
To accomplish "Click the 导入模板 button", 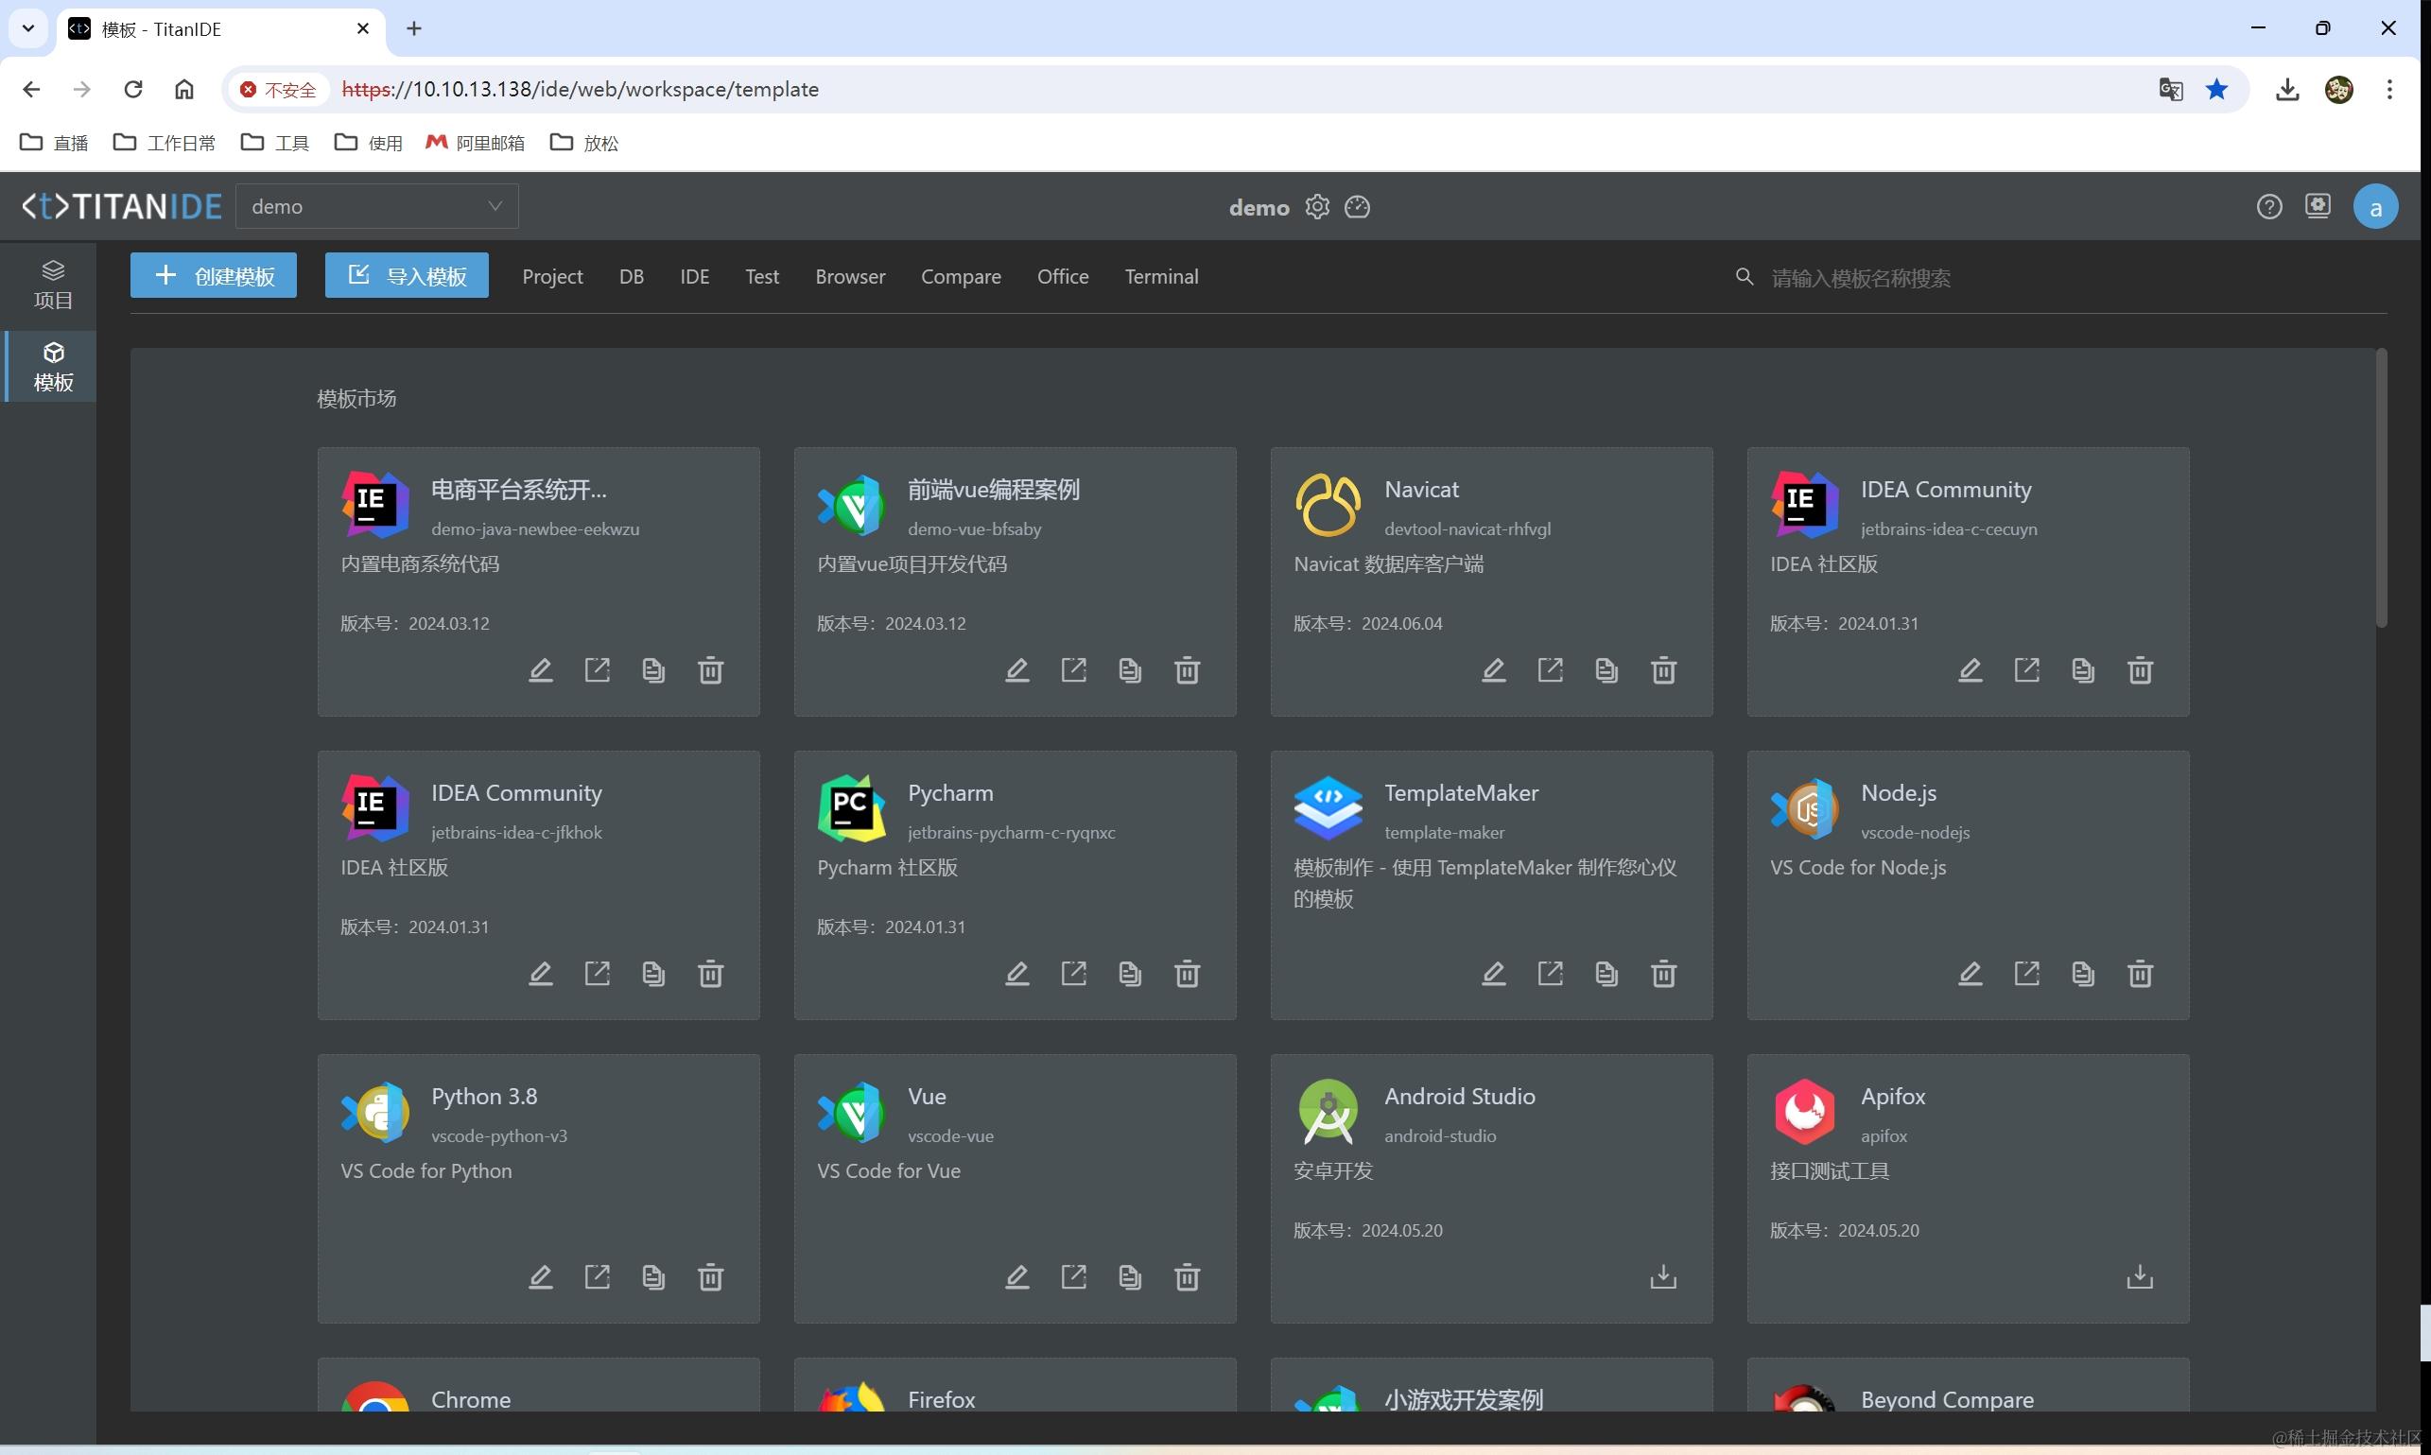I will click(x=407, y=275).
